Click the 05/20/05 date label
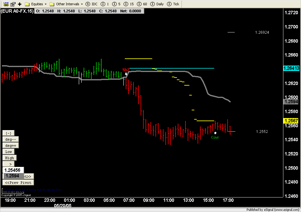The width and height of the screenshot is (301, 212). (63, 206)
